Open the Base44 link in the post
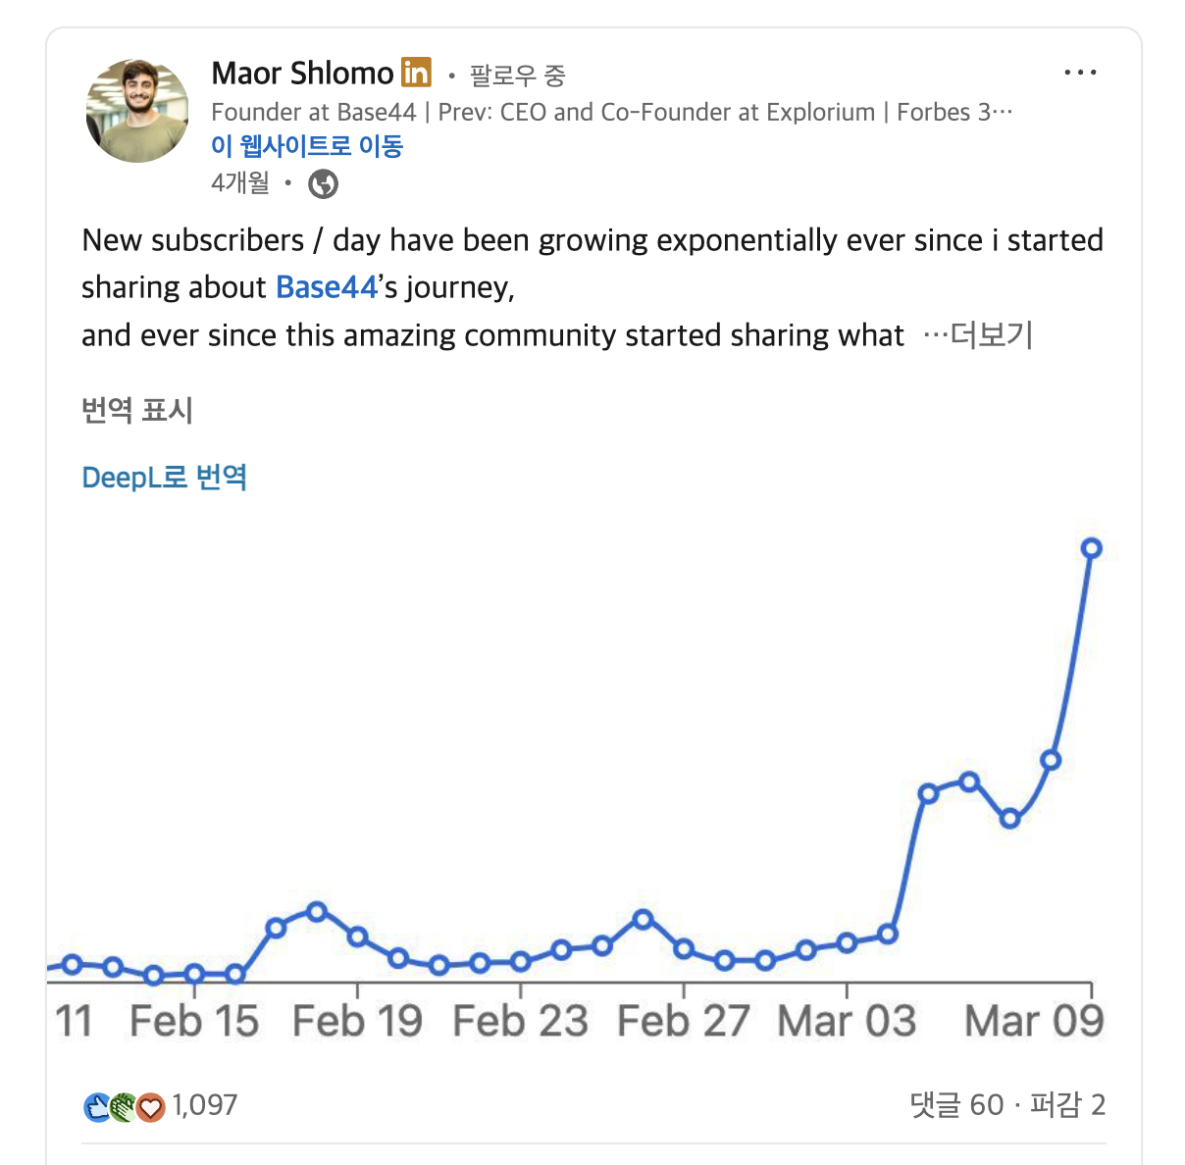This screenshot has width=1185, height=1165. [325, 286]
